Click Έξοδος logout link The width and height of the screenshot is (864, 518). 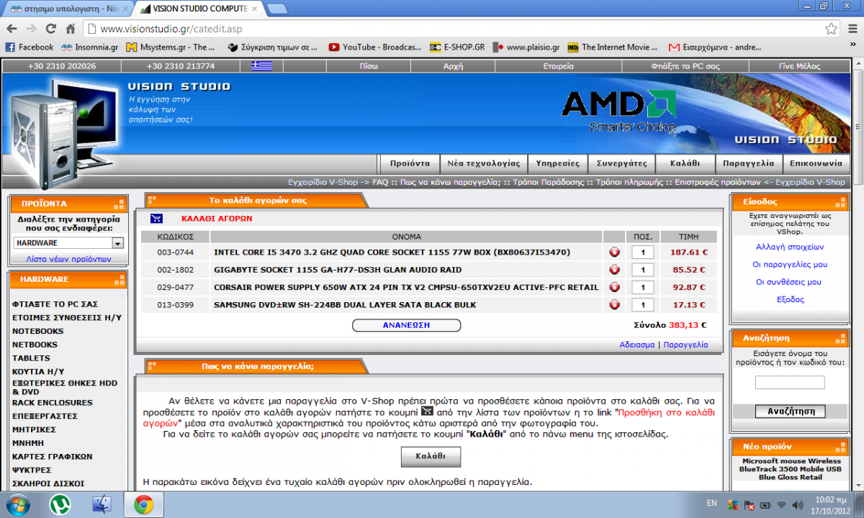point(790,299)
